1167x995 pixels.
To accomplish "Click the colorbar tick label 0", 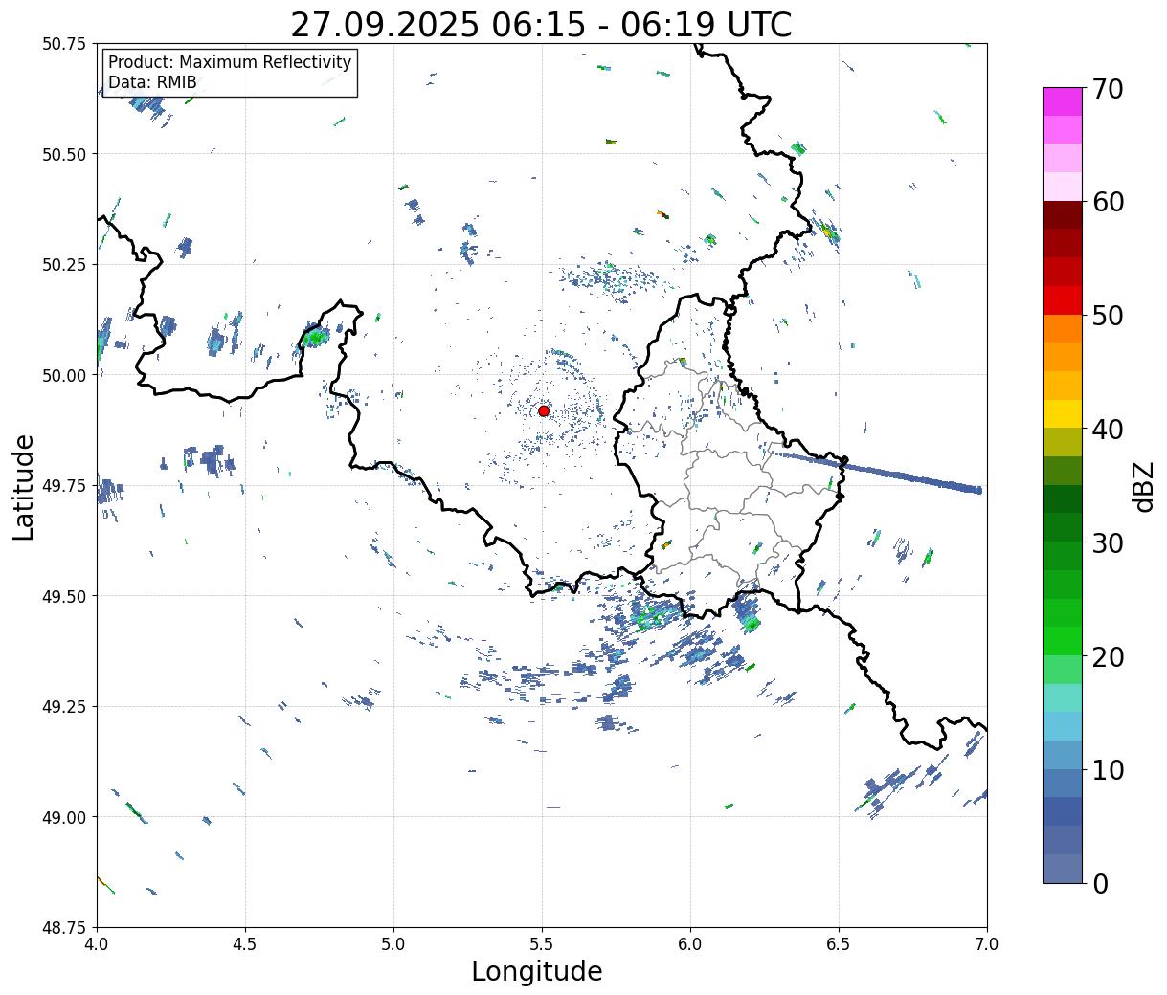I will [x=1100, y=883].
